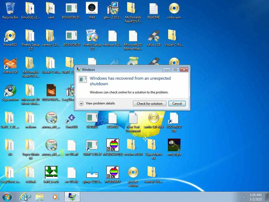The image size is (269, 202).
Task: Select the GF10011 file icon
Action: coord(92,118)
